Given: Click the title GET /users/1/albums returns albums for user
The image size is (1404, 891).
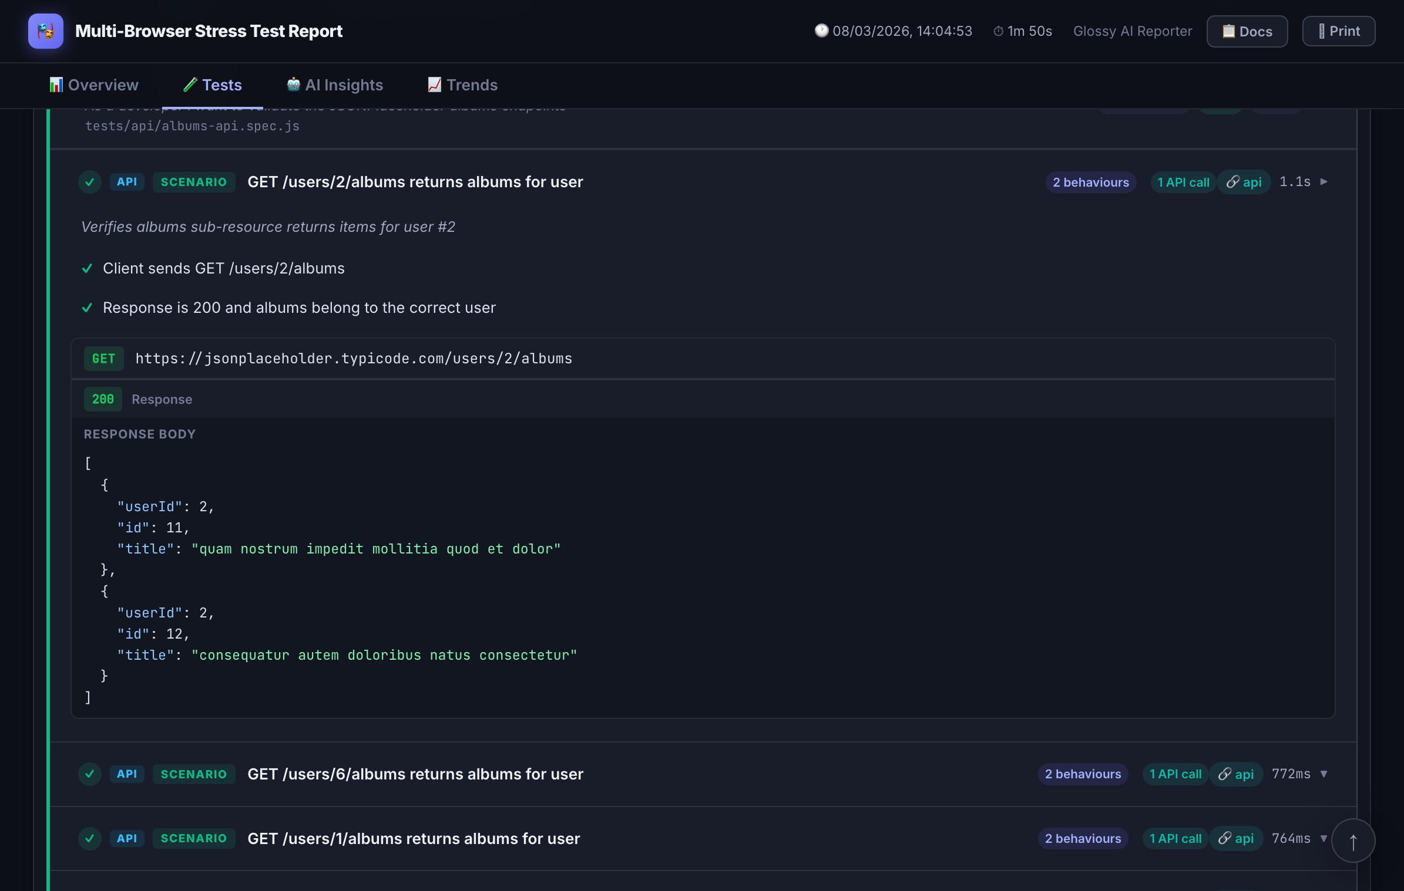Looking at the screenshot, I should (x=414, y=838).
